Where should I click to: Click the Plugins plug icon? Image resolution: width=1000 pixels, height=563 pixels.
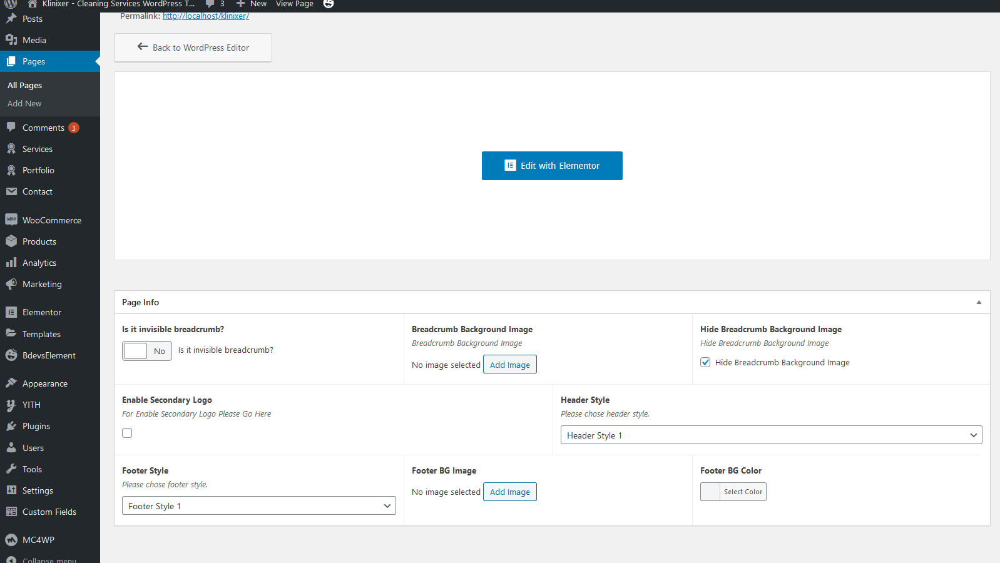[11, 426]
